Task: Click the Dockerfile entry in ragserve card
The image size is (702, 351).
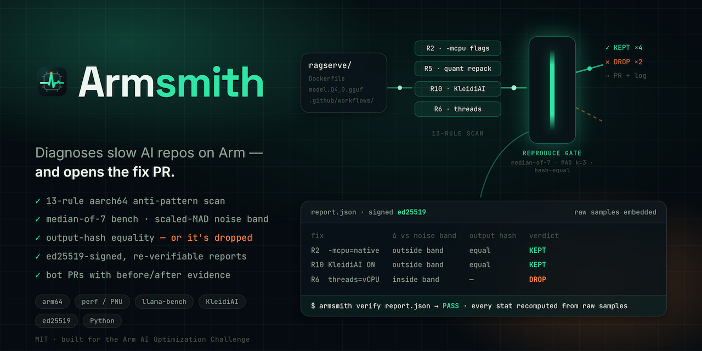Action: 327,78
